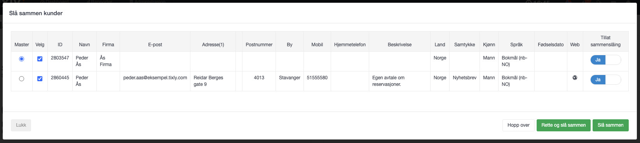Click Rette og slå sammen button
The width and height of the screenshot is (640, 143).
[563, 125]
